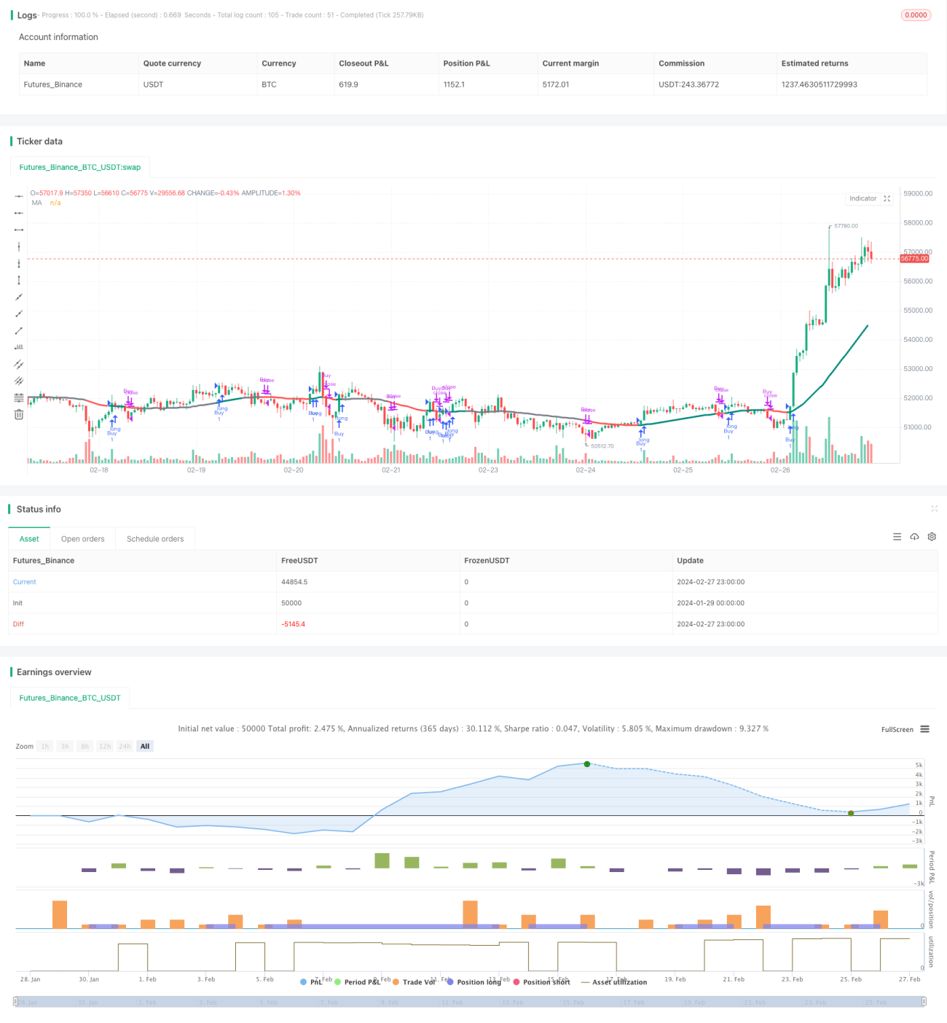Set zoom range to 3h

pos(65,746)
